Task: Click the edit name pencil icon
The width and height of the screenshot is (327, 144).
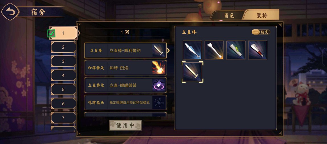Action: [x=127, y=32]
